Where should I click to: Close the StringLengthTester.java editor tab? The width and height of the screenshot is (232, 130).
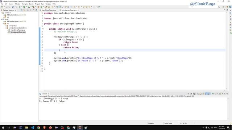pyautogui.click(x=78, y=10)
